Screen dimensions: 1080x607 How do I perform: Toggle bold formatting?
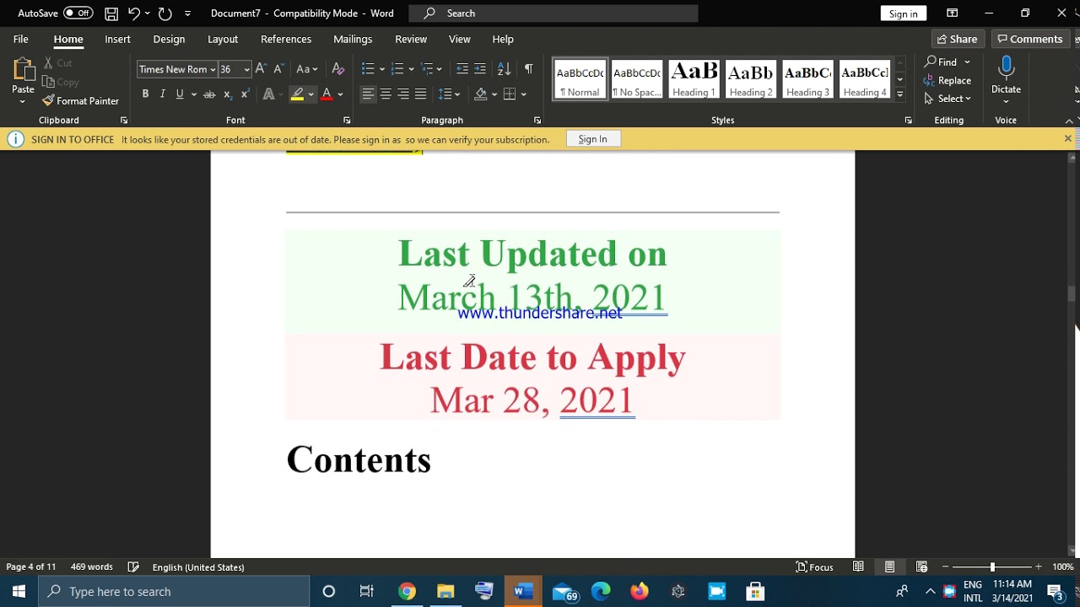point(145,94)
